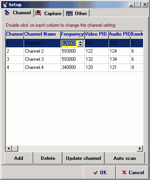150x180 pixels.
Task: Click the Channel number column header
Action: click(15, 35)
